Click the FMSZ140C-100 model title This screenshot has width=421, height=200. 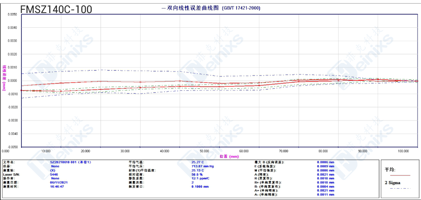pyautogui.click(x=56, y=9)
